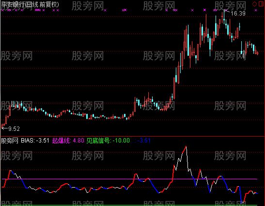Click the peak of the BIAS curve

pos(186,146)
